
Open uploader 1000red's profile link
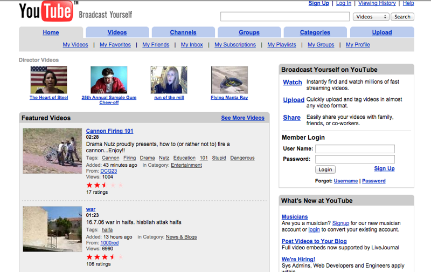(x=109, y=243)
